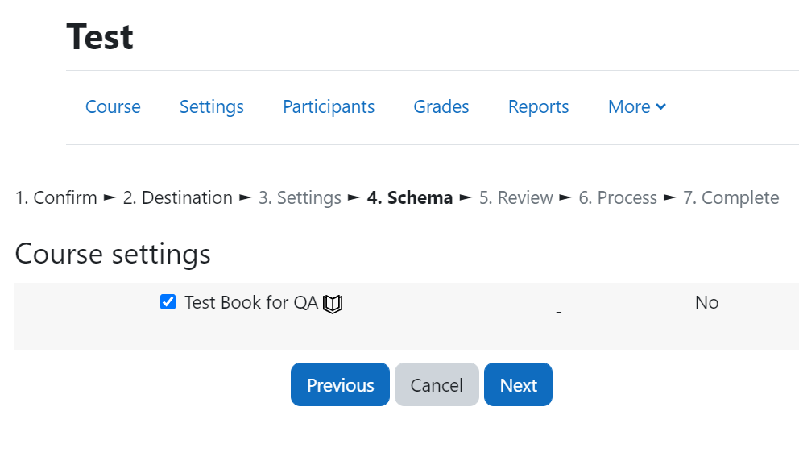This screenshot has width=799, height=465.
Task: Click the 5. Review step label
Action: point(515,197)
